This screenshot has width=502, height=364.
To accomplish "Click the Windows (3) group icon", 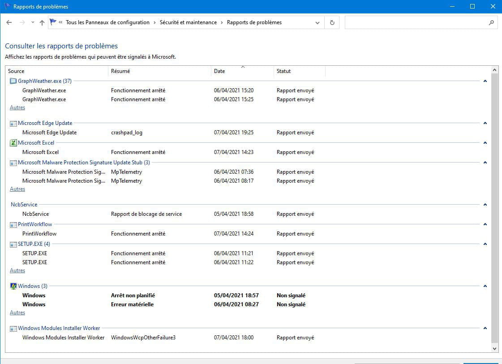I will coord(13,286).
